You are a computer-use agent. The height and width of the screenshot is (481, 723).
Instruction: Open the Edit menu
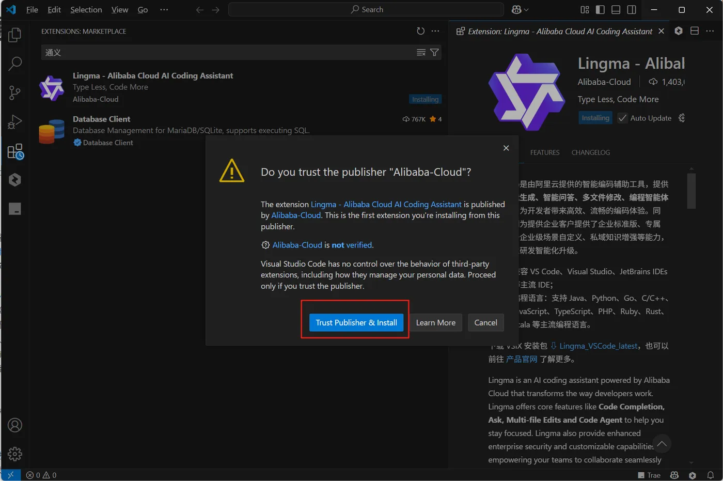click(x=54, y=10)
